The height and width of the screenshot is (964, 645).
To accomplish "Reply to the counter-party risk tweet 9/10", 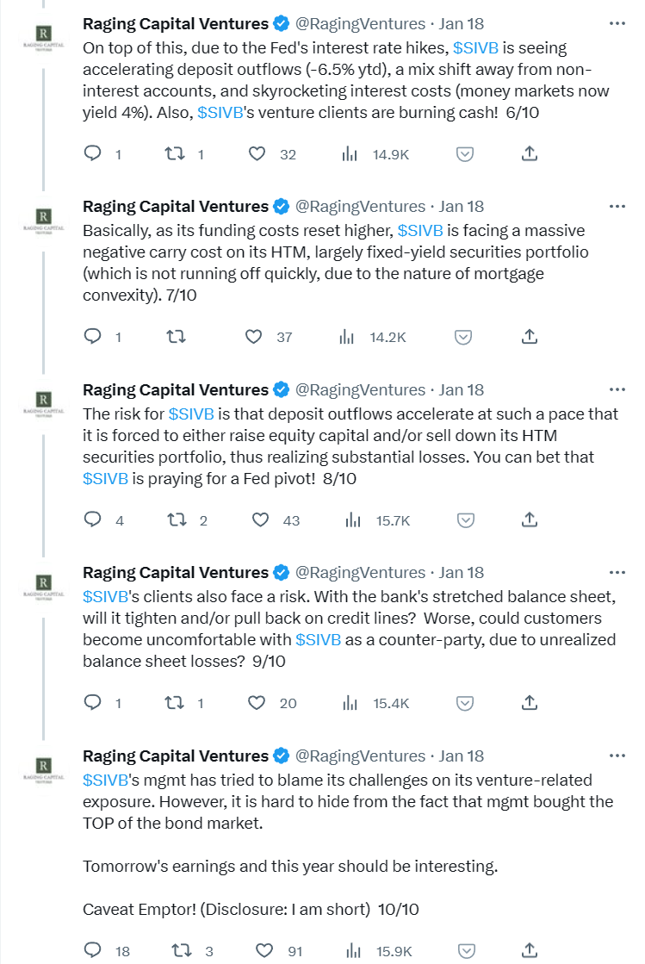I will click(x=93, y=703).
